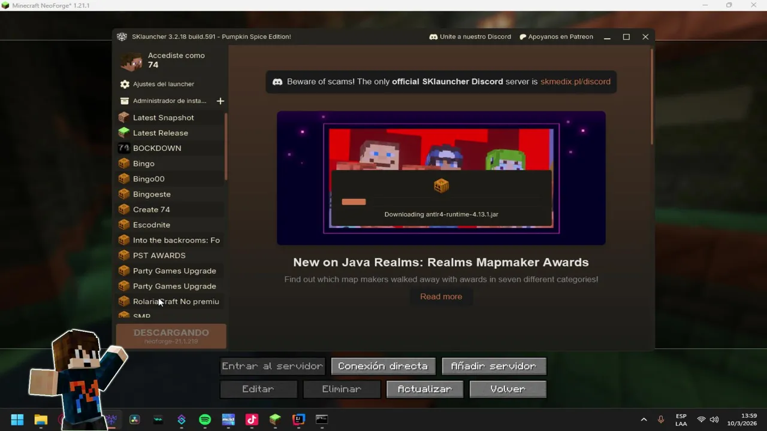Follow the Read more link

pyautogui.click(x=441, y=296)
